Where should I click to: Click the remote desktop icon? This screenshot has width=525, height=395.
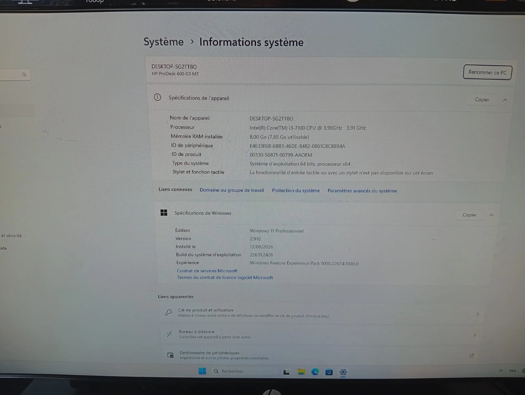pyautogui.click(x=169, y=334)
